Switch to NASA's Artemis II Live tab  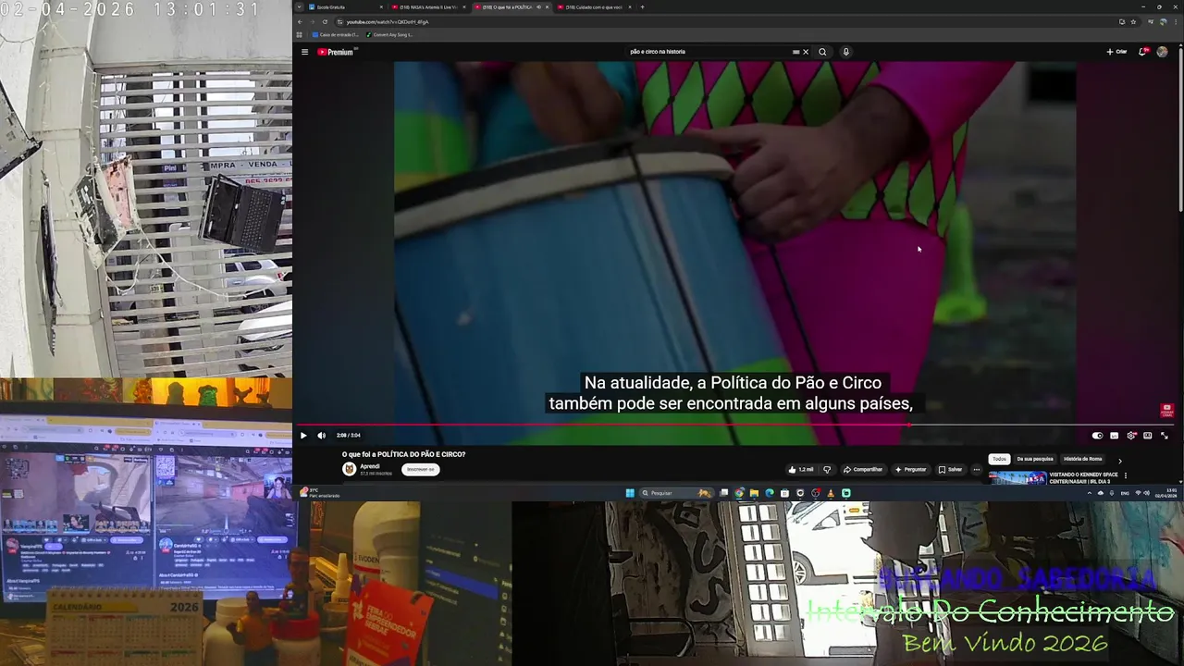click(427, 6)
